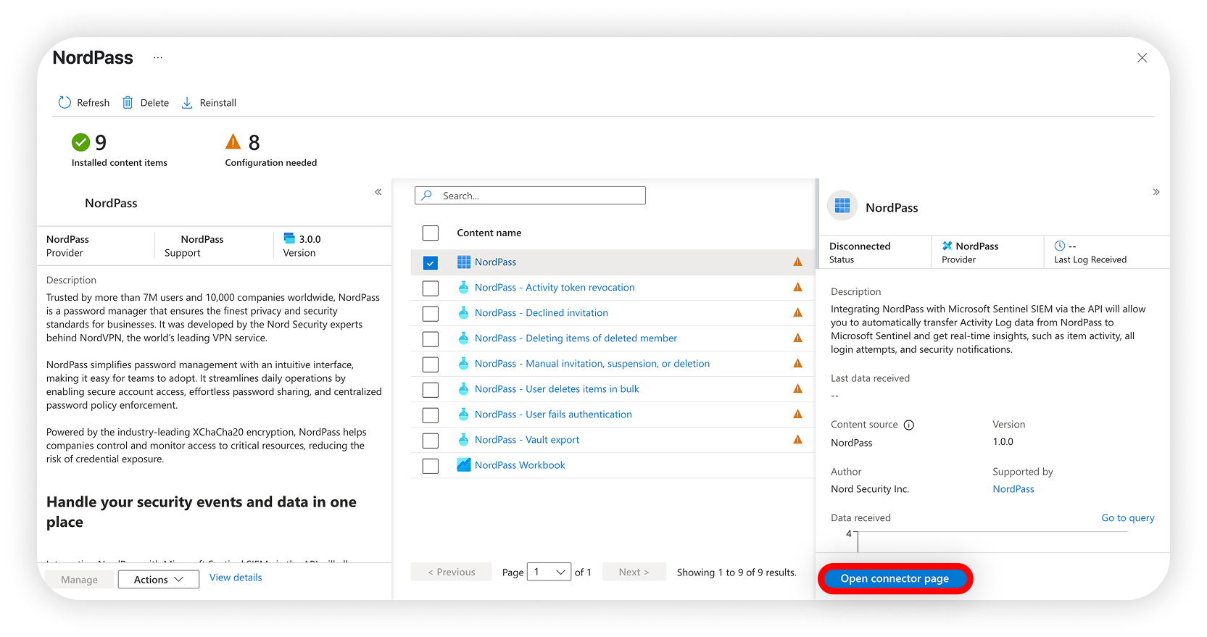Click the search magnifier icon
This screenshot has height=637, width=1207.
coord(427,196)
